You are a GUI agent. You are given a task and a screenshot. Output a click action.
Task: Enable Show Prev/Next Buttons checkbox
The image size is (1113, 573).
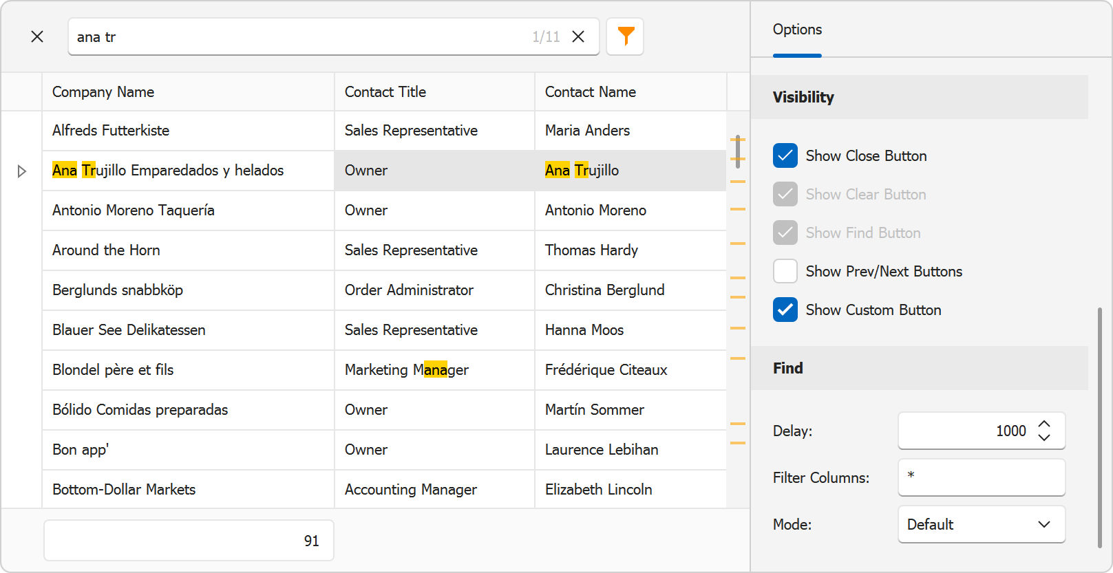click(x=785, y=272)
